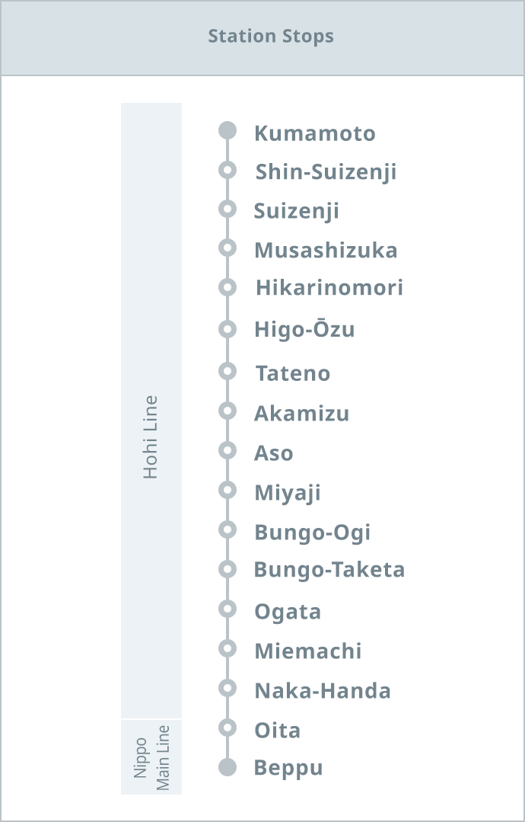Select the Bungo-Taketa stop marker circle
Image resolution: width=525 pixels, height=822 pixels.
tap(228, 569)
